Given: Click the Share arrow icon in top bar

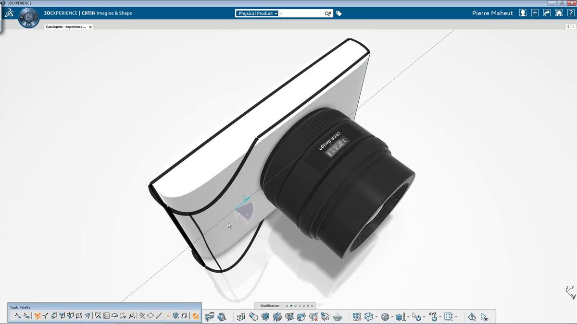Looking at the screenshot, I should tap(547, 13).
